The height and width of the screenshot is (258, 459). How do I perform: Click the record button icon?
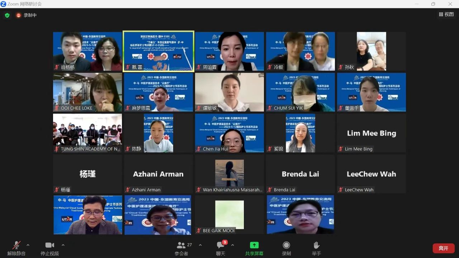click(286, 245)
